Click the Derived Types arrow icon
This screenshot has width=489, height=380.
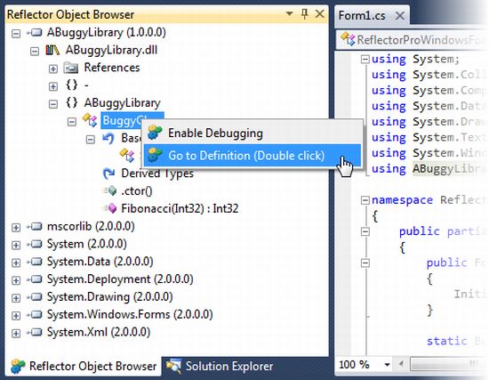point(108,174)
